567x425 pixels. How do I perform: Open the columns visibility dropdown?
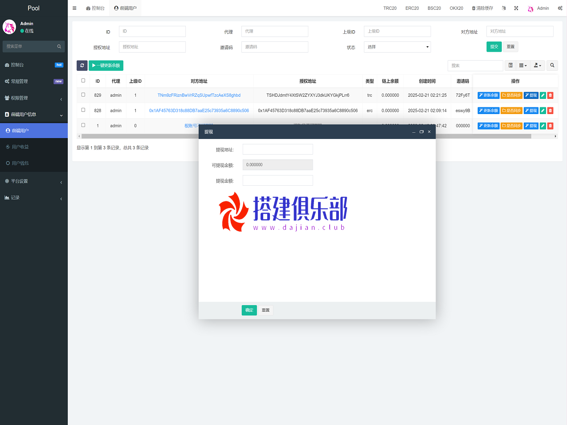pos(523,65)
